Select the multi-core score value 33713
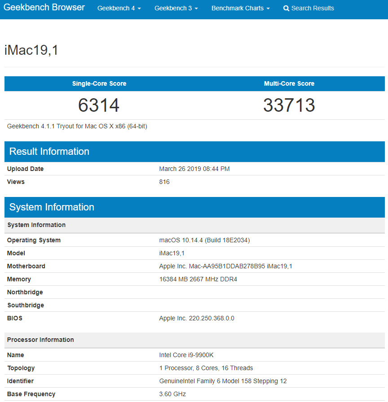 (x=289, y=105)
